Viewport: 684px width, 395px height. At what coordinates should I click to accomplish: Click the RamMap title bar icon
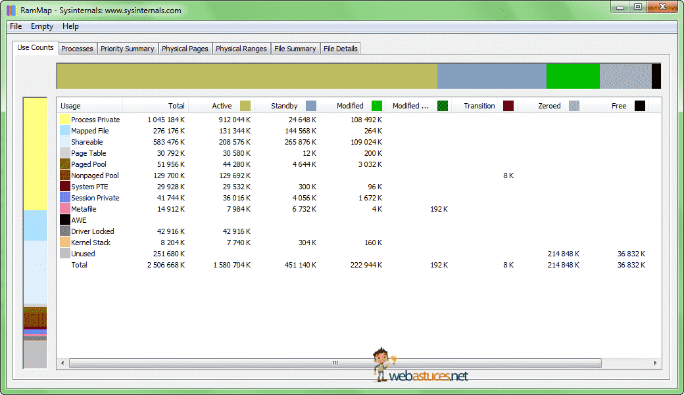pyautogui.click(x=11, y=10)
